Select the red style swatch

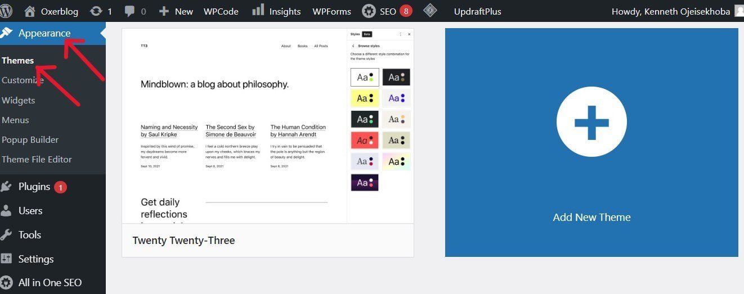(365, 140)
